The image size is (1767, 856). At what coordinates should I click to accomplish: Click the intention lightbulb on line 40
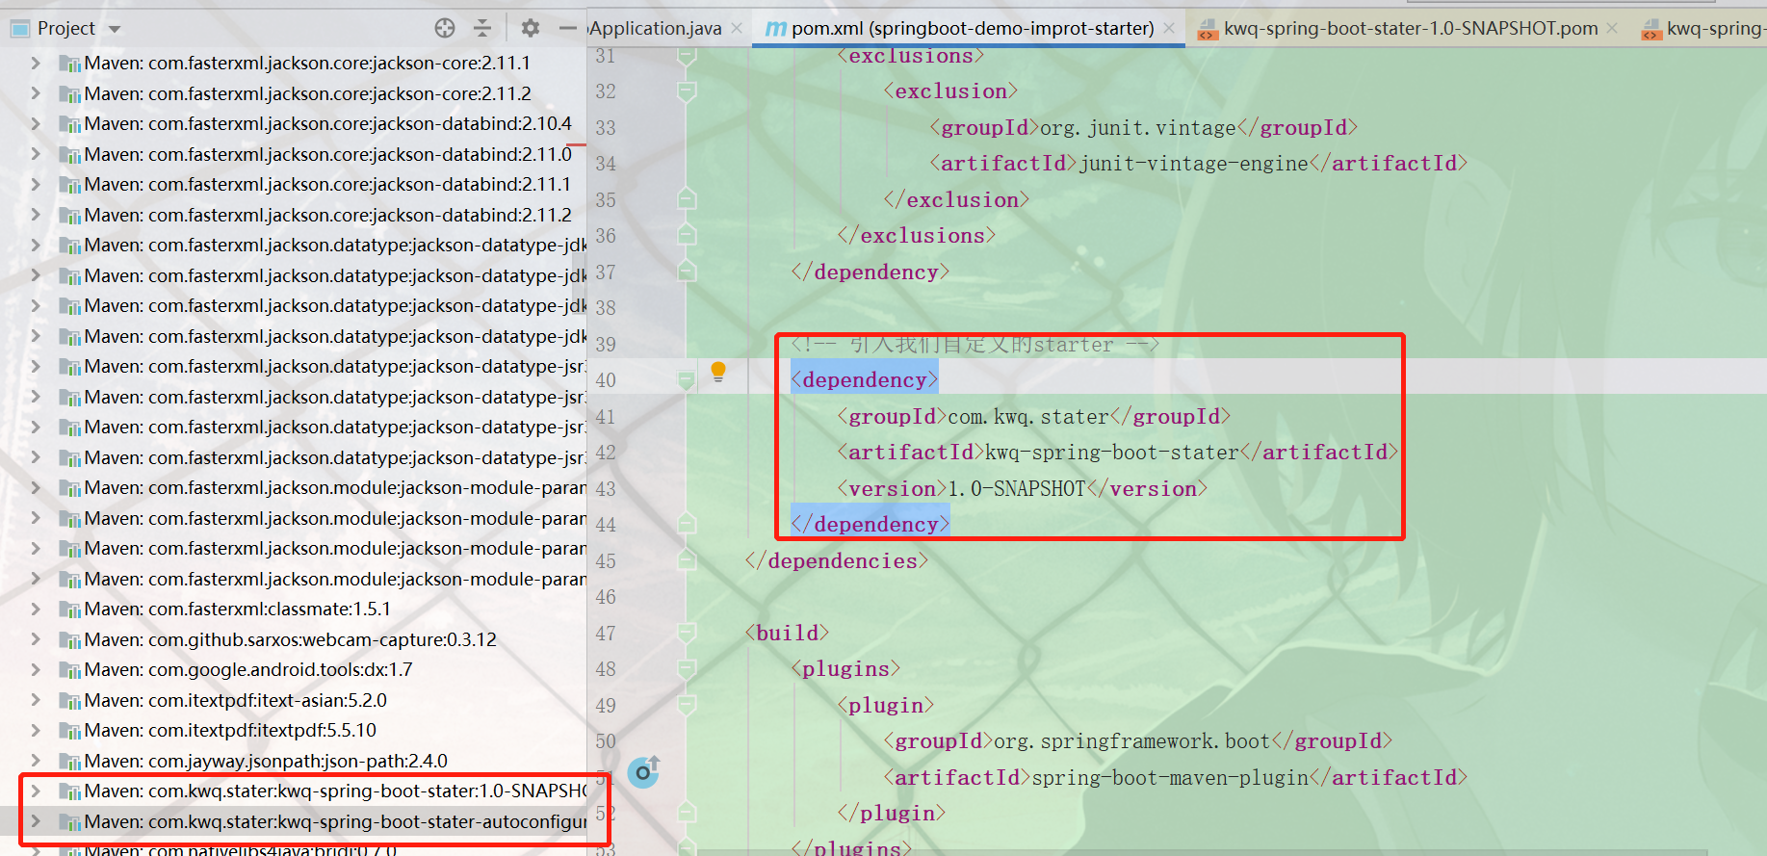[718, 372]
